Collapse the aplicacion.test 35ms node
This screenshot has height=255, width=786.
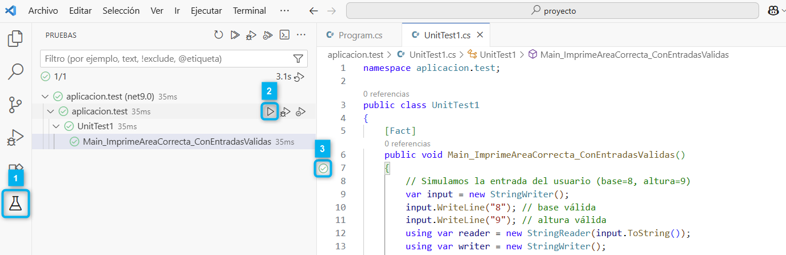click(x=50, y=111)
